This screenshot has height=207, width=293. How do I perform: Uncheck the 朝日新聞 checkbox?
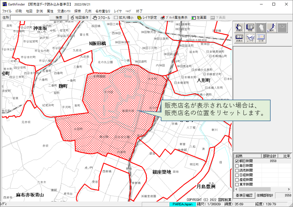click(237, 161)
